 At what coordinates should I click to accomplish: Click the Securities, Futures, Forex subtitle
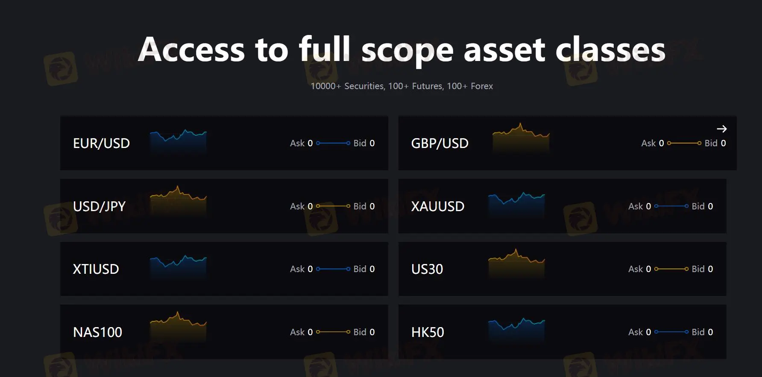[402, 86]
